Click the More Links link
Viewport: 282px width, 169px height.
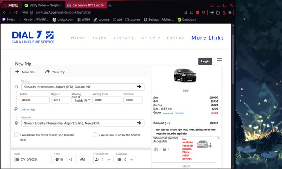coord(208,38)
